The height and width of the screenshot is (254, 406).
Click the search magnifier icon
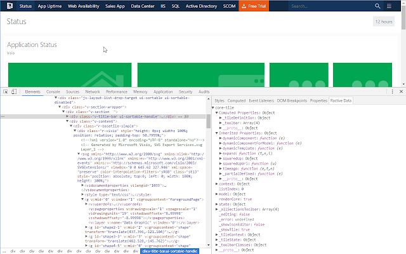pyautogui.click(x=377, y=6)
